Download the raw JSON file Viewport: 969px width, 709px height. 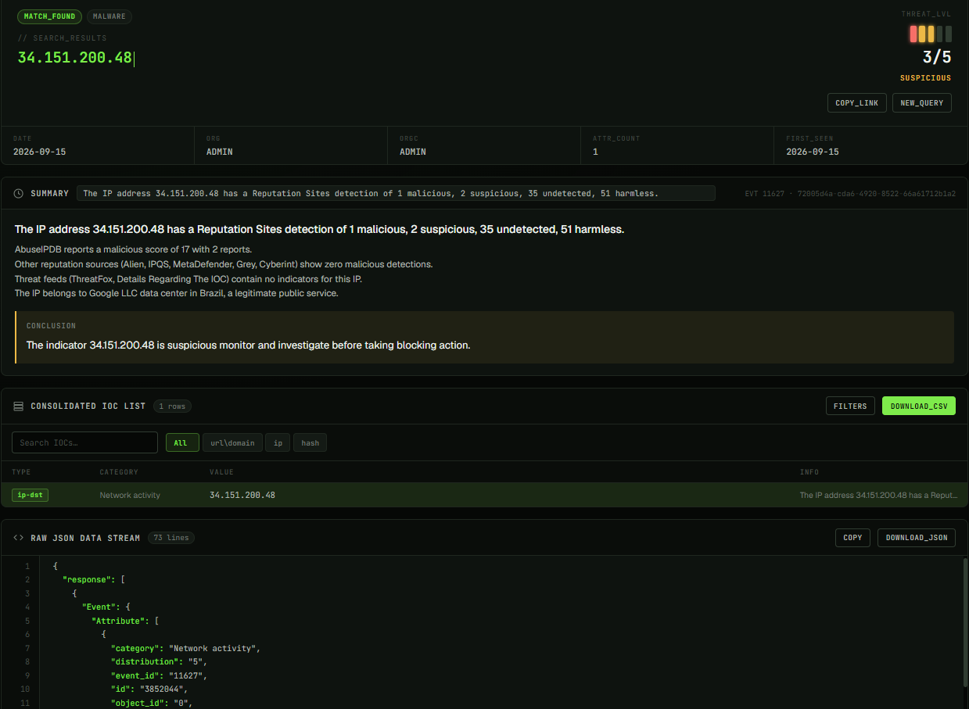coord(917,538)
